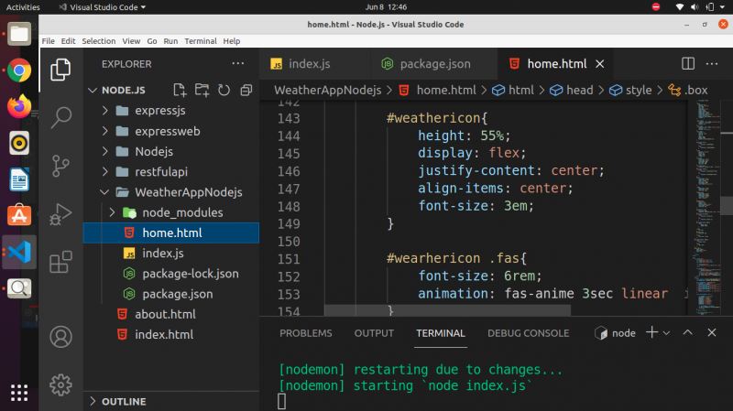Open the File menu
Screen dimensions: 733x411
click(49, 41)
